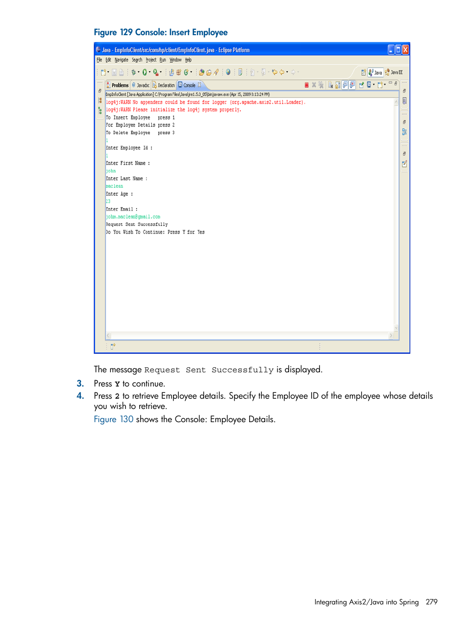Click the green Run button icon
The image size is (466, 621).
pos(145,72)
